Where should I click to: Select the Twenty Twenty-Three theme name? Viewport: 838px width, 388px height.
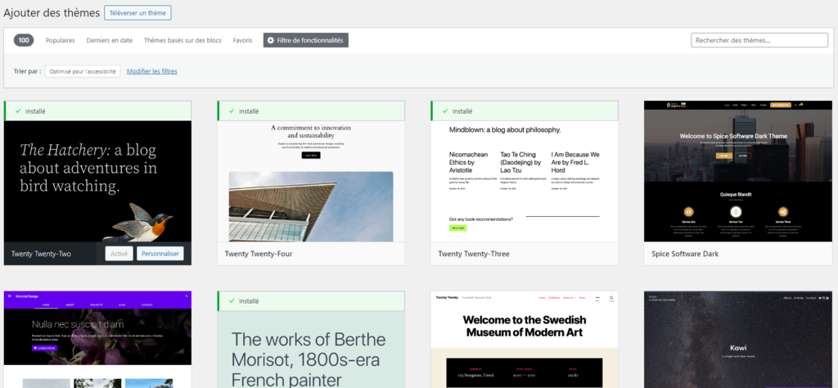point(474,254)
